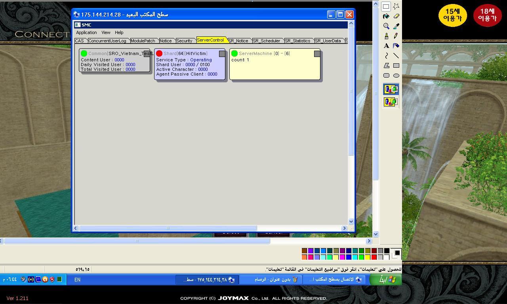
Task: Choose the opaque selection option
Action: point(391,89)
